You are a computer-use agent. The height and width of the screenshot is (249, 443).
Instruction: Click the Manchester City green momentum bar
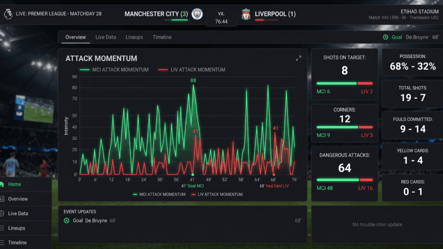pos(176,20)
